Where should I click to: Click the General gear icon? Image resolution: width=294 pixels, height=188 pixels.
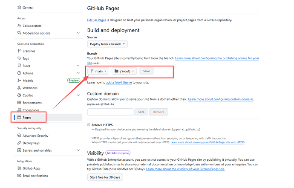coord(19,8)
